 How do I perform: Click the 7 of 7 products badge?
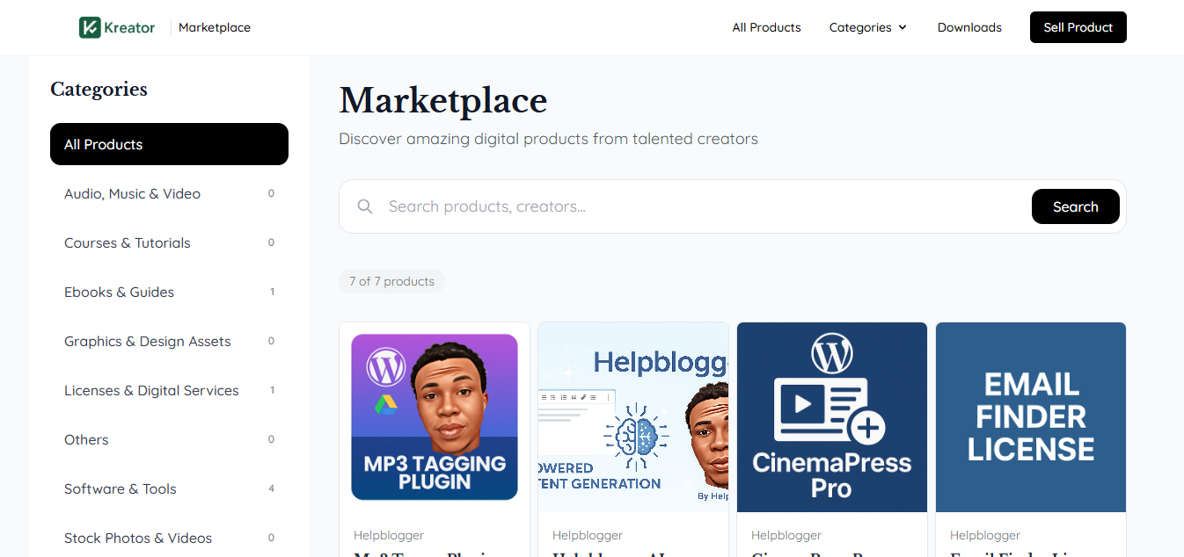click(391, 280)
